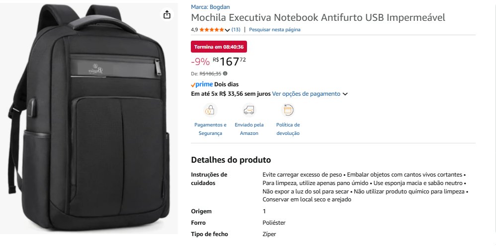496x247 pixels.
Task: Expand the star rating breakdown chevron
Action: [x=228, y=30]
